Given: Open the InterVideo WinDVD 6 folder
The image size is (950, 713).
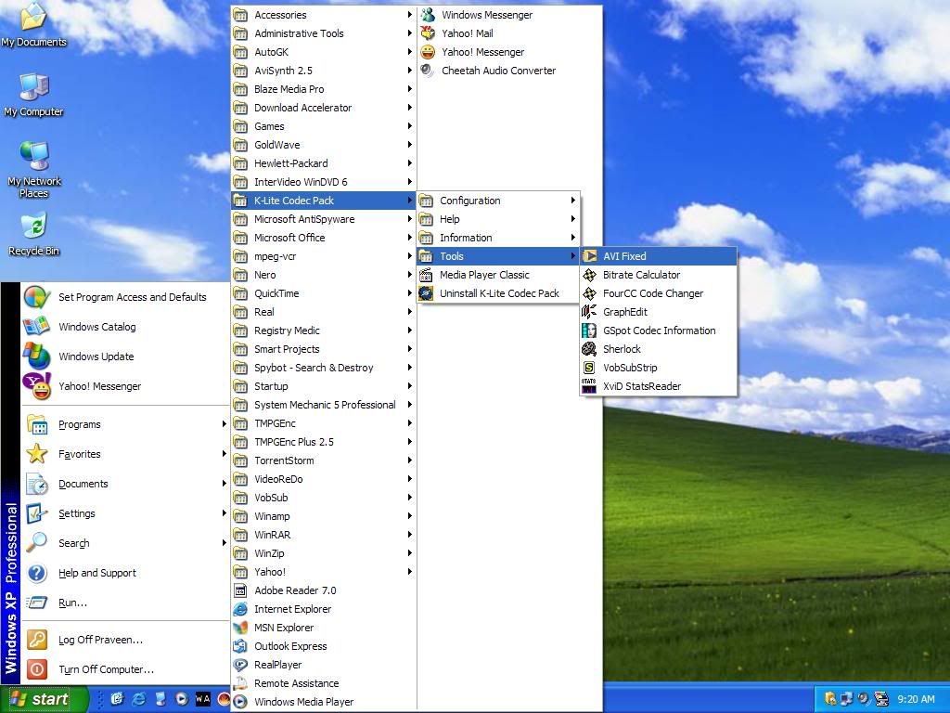Looking at the screenshot, I should pyautogui.click(x=324, y=182).
